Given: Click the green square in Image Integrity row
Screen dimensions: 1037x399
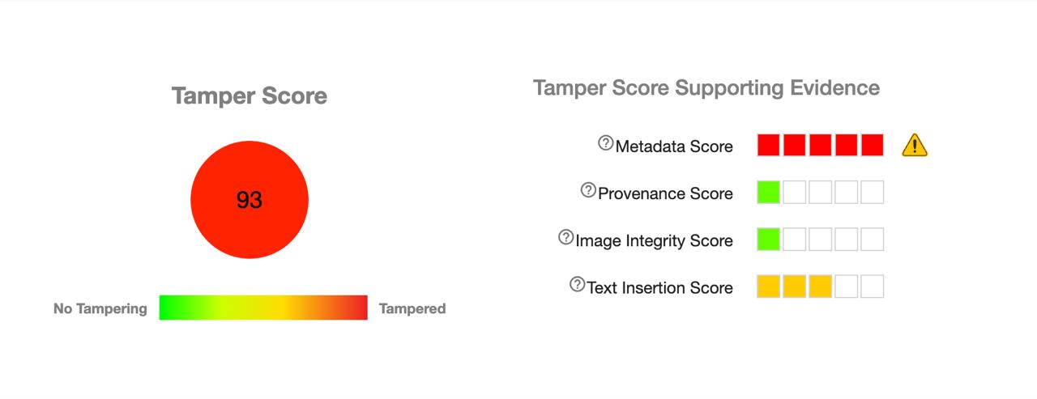Looking at the screenshot, I should click(x=768, y=240).
